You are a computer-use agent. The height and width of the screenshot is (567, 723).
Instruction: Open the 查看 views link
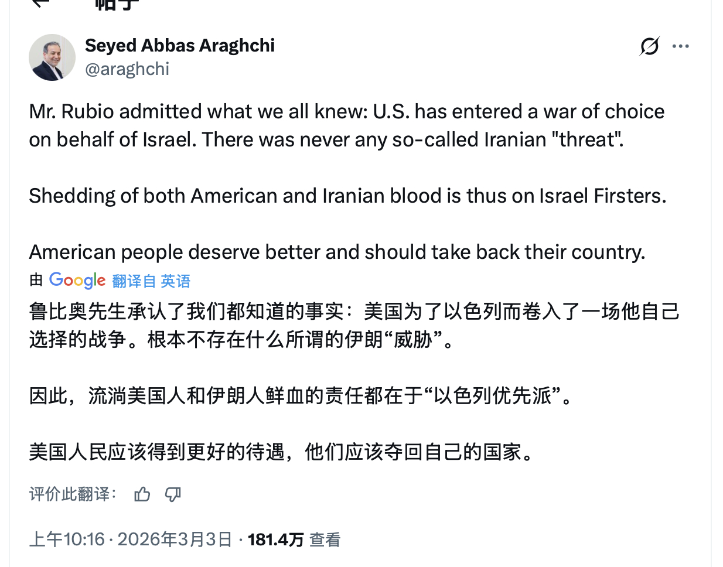pyautogui.click(x=324, y=539)
